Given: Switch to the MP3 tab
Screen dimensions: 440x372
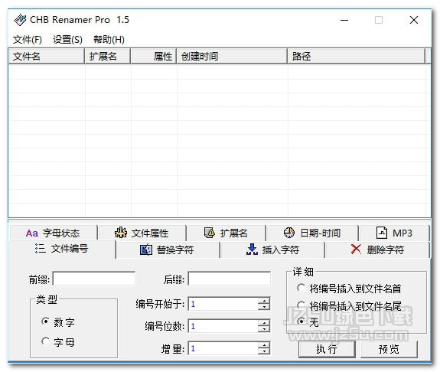Looking at the screenshot, I should [x=394, y=233].
